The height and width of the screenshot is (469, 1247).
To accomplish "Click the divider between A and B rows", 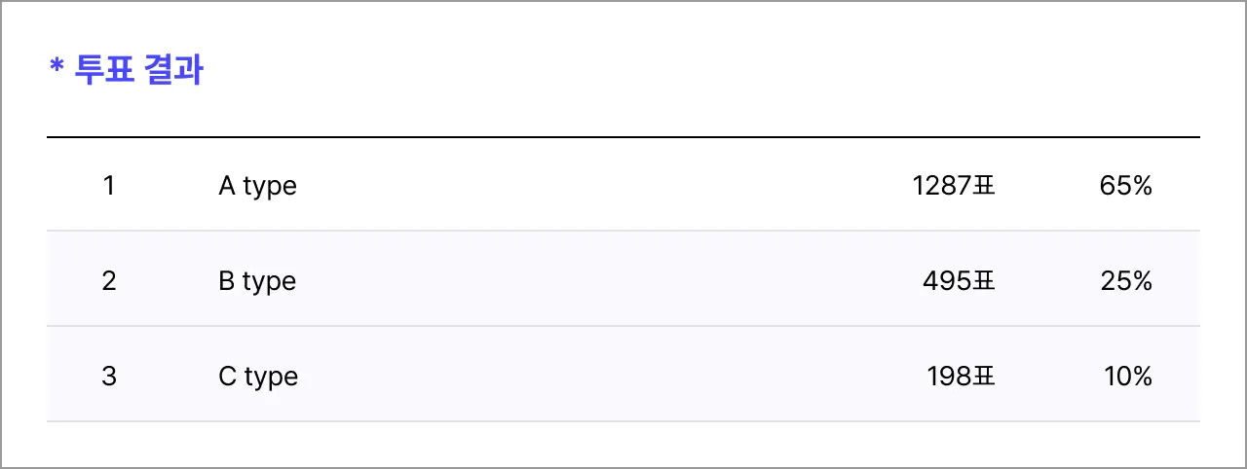I will point(623,231).
